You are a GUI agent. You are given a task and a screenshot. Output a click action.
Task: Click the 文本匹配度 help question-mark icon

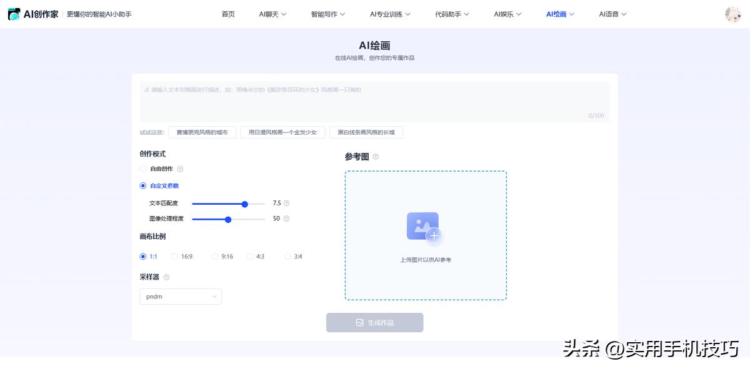click(286, 203)
